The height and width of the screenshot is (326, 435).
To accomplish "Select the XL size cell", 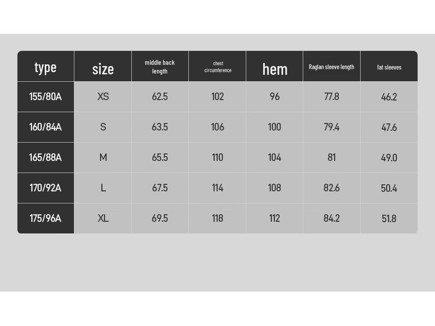I will 103,219.
